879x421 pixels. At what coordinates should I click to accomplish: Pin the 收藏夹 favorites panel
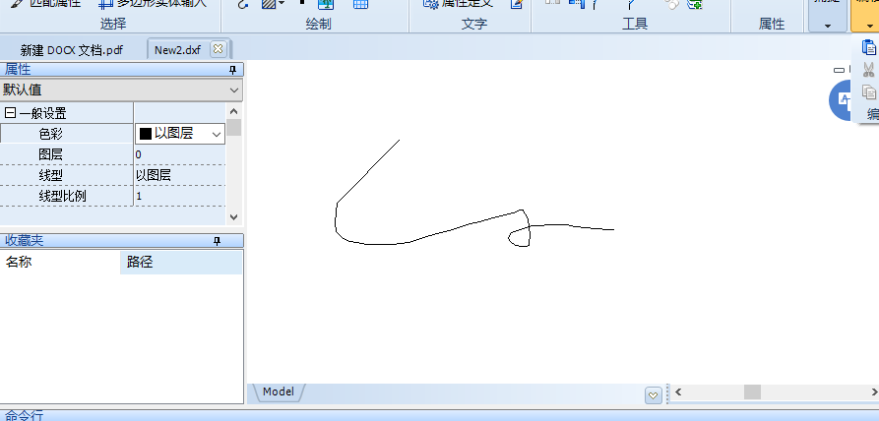218,241
